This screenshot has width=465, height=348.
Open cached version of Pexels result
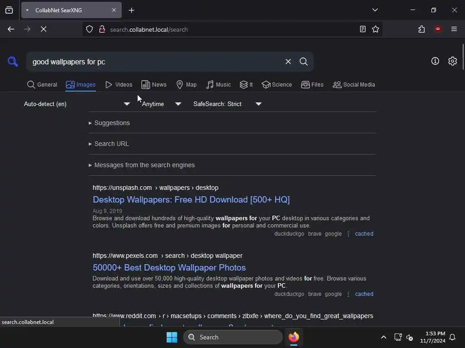(364, 294)
